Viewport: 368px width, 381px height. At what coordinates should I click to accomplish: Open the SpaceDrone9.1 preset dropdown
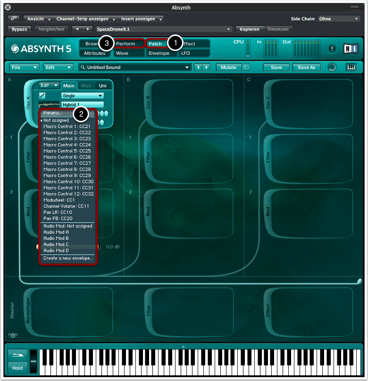tap(164, 29)
